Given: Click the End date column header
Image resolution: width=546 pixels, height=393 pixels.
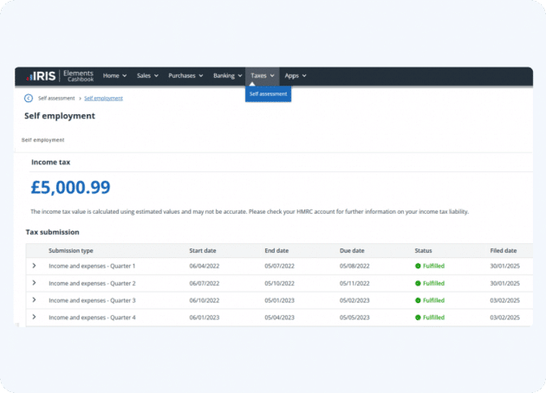Looking at the screenshot, I should (276, 251).
